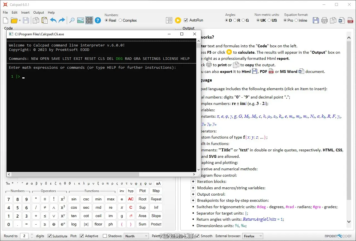Screen dimensions: 356x241
Task: Open the Find magnifier tool
Action: (x=72, y=20)
